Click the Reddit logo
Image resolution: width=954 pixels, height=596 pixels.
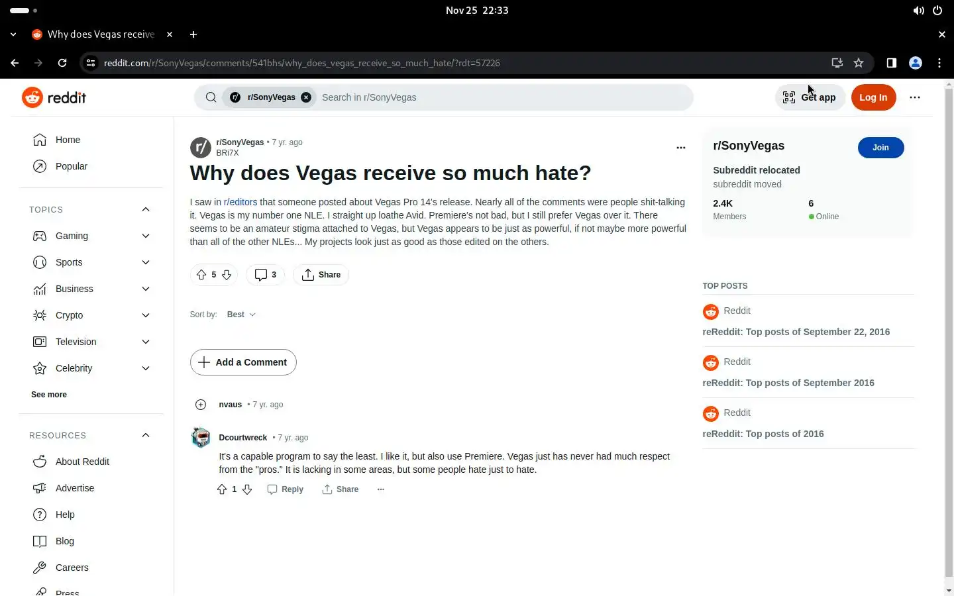[x=54, y=97]
